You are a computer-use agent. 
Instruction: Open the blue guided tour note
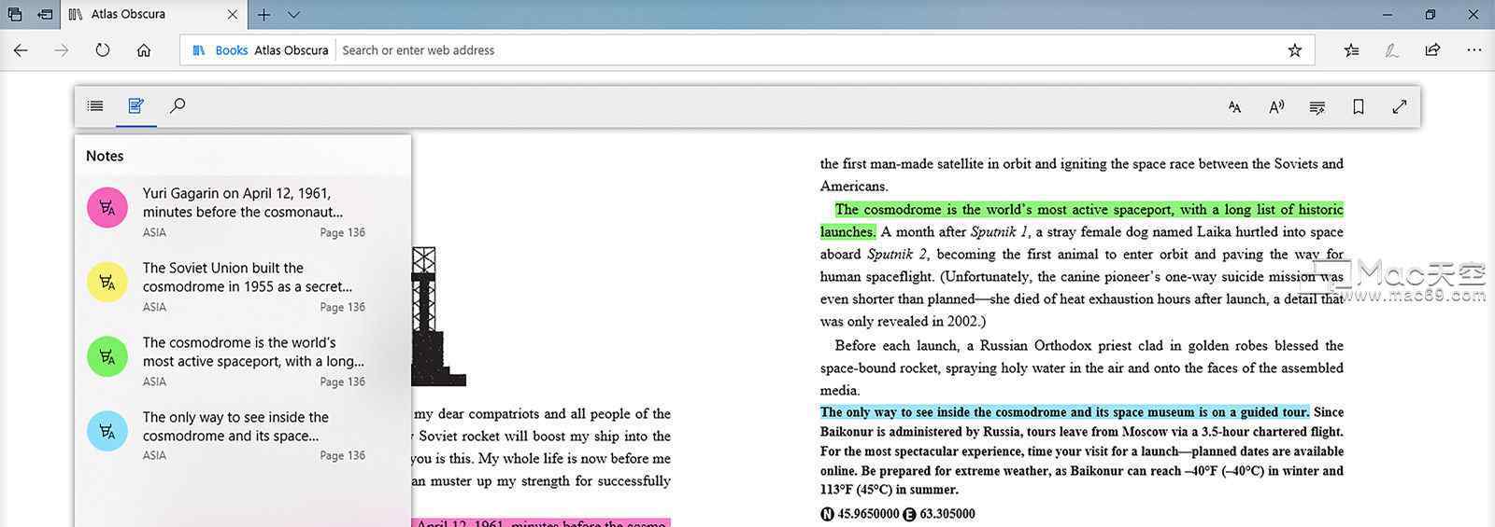point(243,436)
